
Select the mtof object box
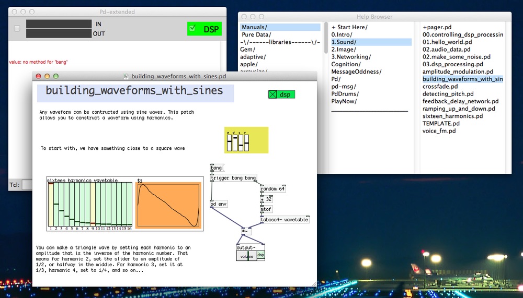coord(266,209)
